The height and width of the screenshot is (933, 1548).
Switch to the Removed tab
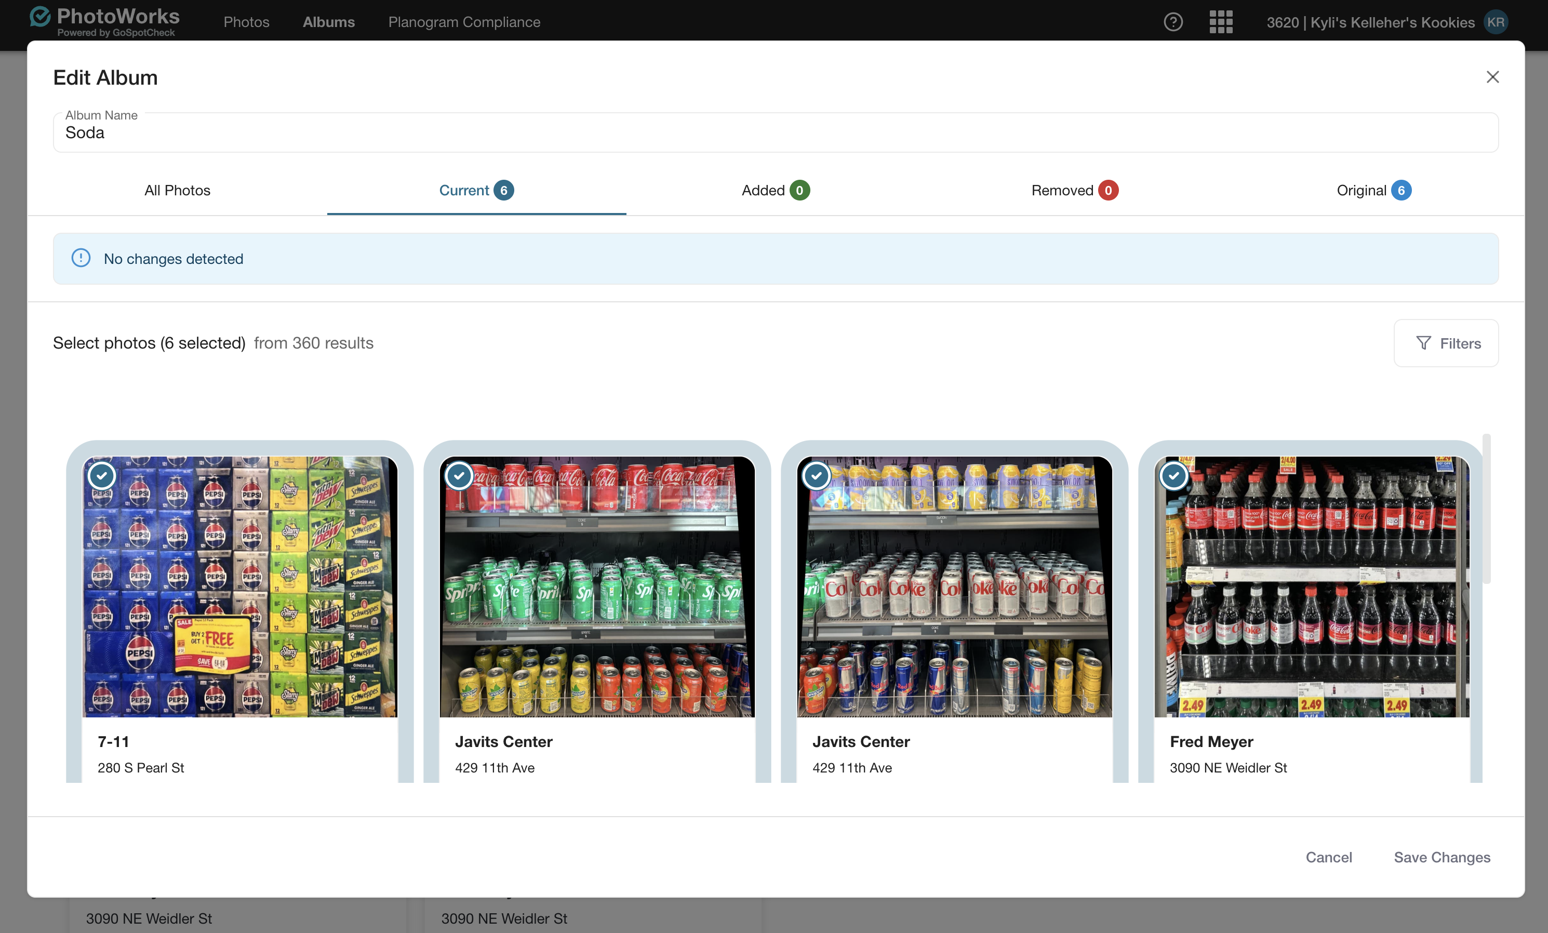[1075, 190]
